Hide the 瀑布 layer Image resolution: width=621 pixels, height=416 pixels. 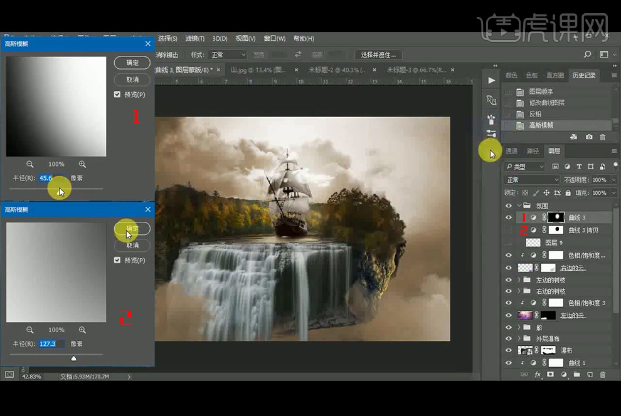tap(509, 351)
